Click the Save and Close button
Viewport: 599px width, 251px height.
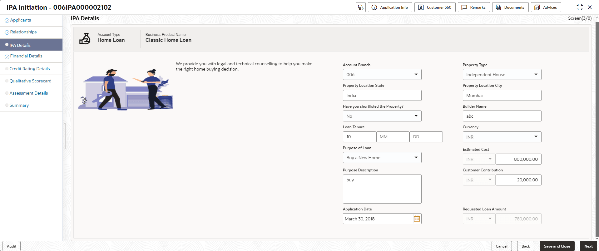click(557, 246)
